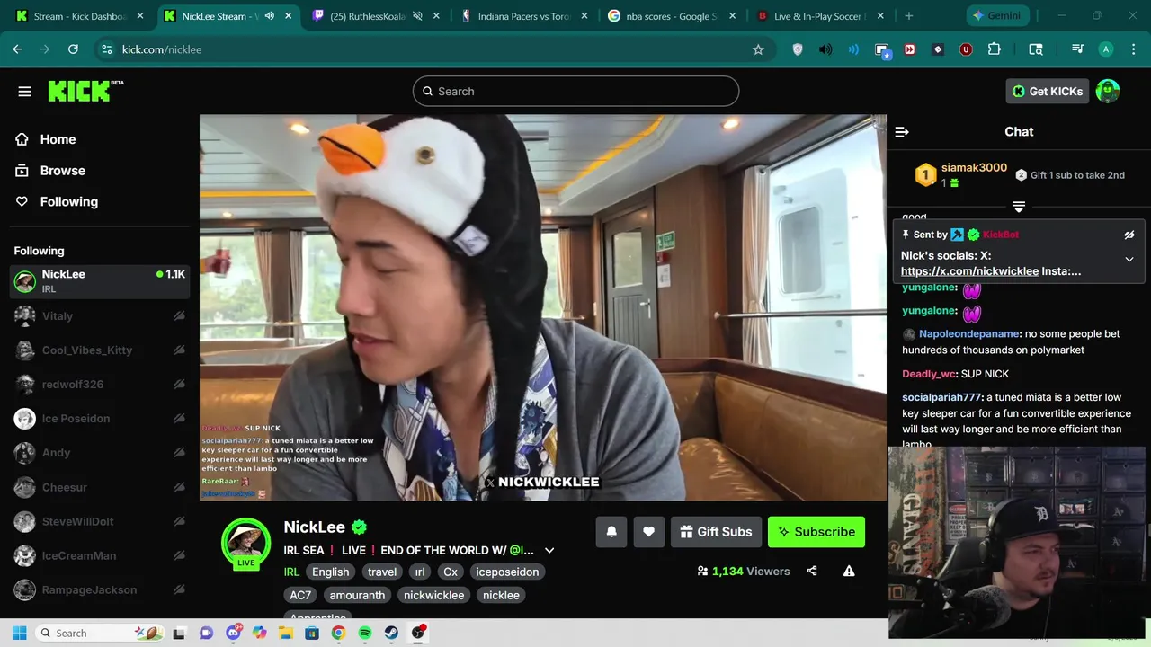The height and width of the screenshot is (647, 1151).
Task: Switch to RuthlessKoala Twitch tab
Action: click(376, 16)
